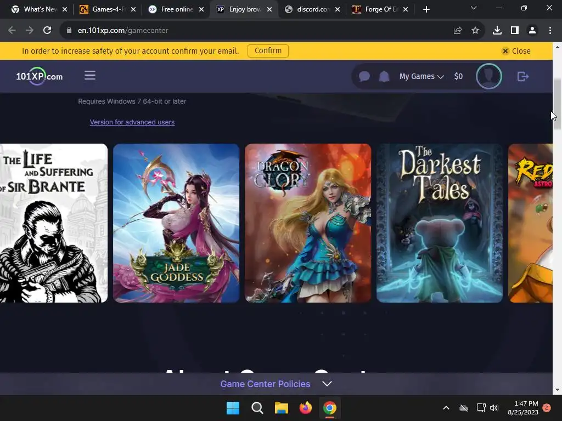This screenshot has width=562, height=421.
Task: Share this page icon in address bar
Action: click(x=458, y=31)
